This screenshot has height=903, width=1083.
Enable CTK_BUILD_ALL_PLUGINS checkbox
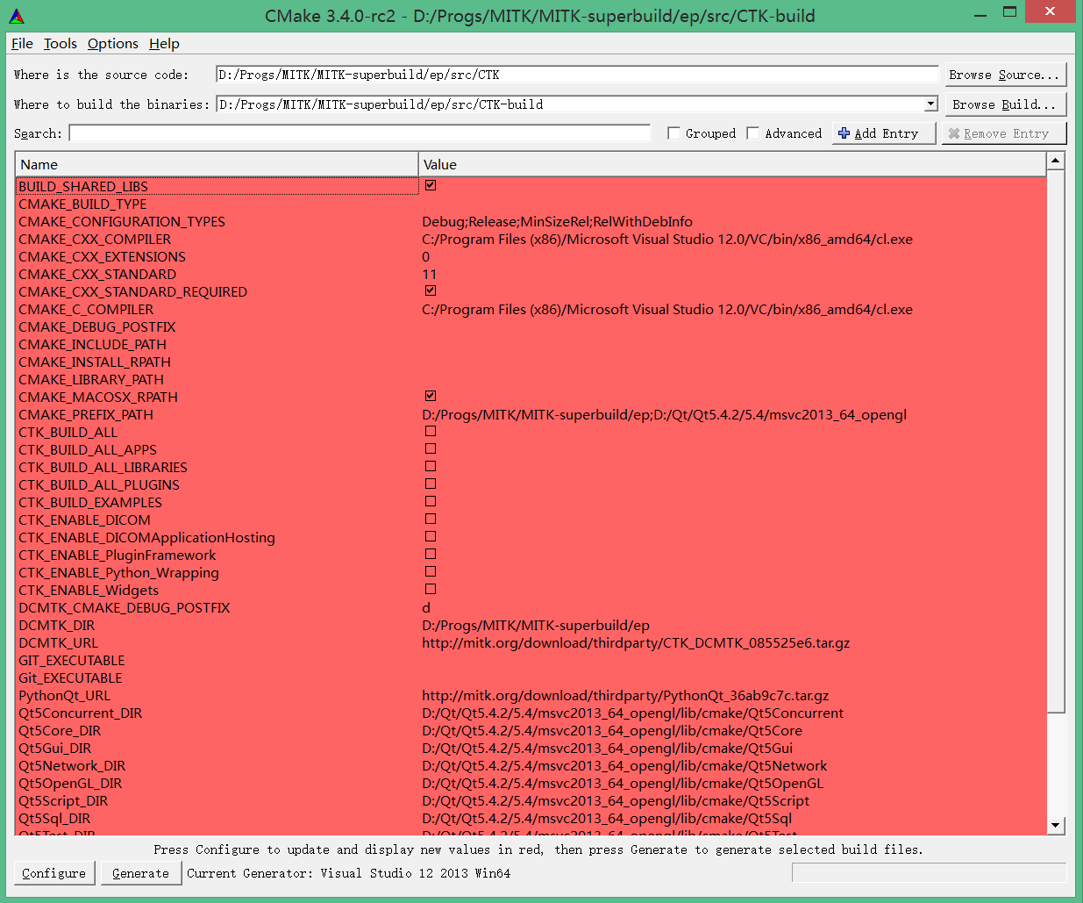[x=431, y=484]
